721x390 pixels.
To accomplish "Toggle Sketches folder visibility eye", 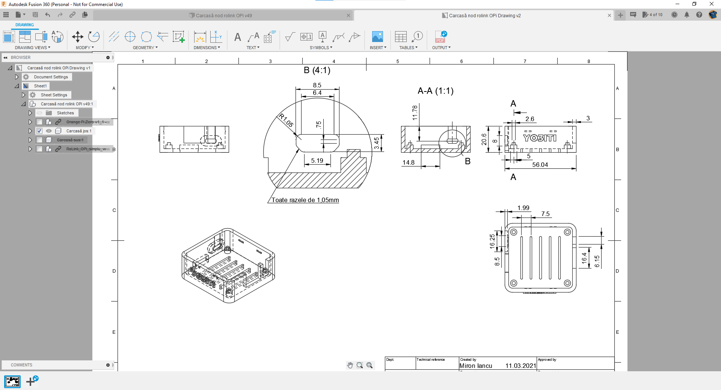I will (x=39, y=113).
